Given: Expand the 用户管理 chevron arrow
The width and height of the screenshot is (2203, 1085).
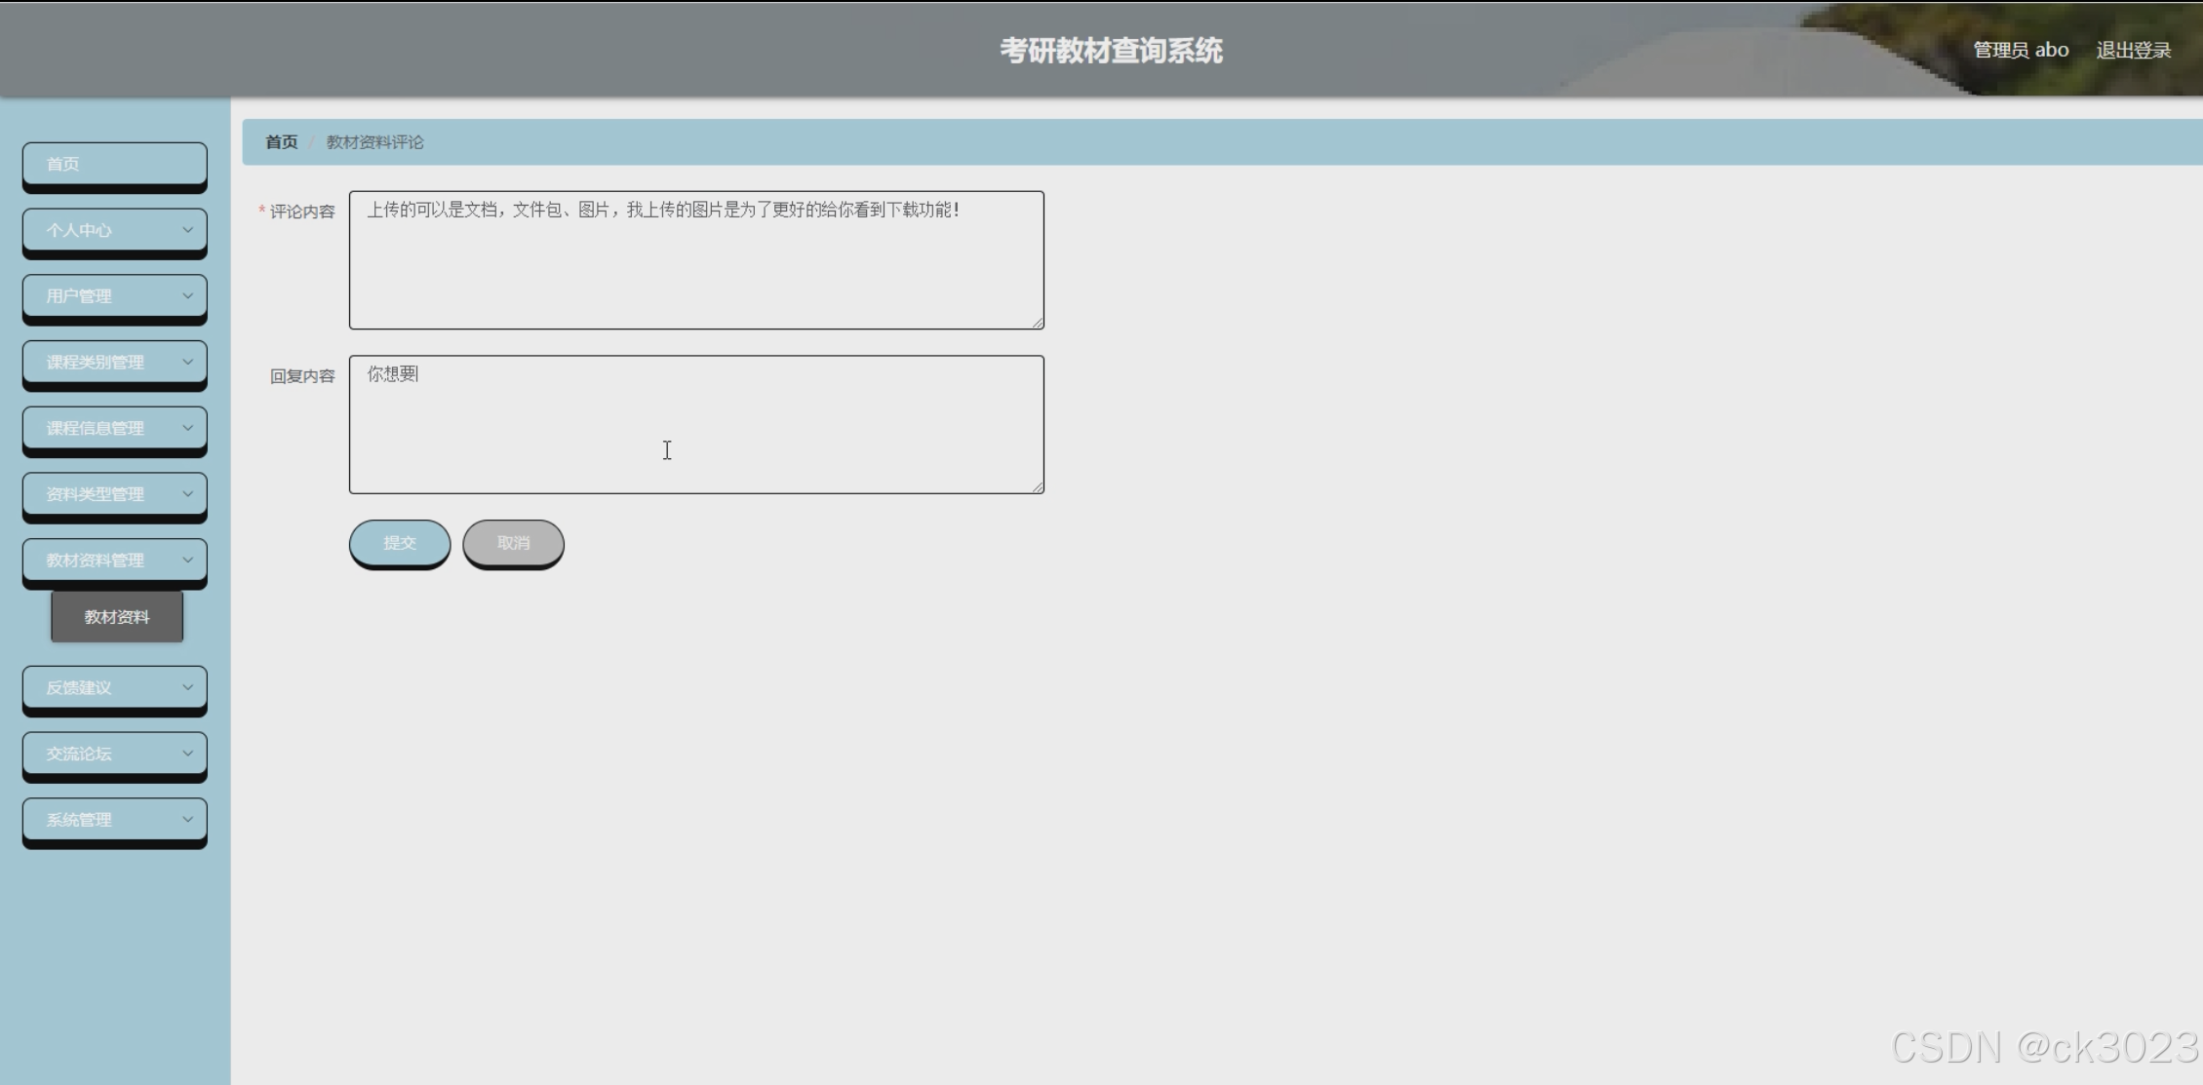Looking at the screenshot, I should point(187,295).
